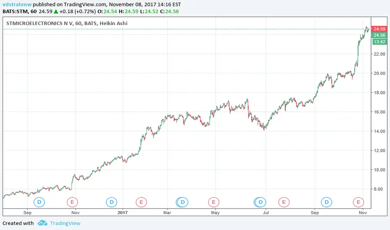Open the dividend marker beside the Jul label

point(260,202)
